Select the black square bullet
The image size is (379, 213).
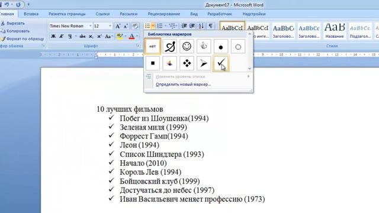153,63
